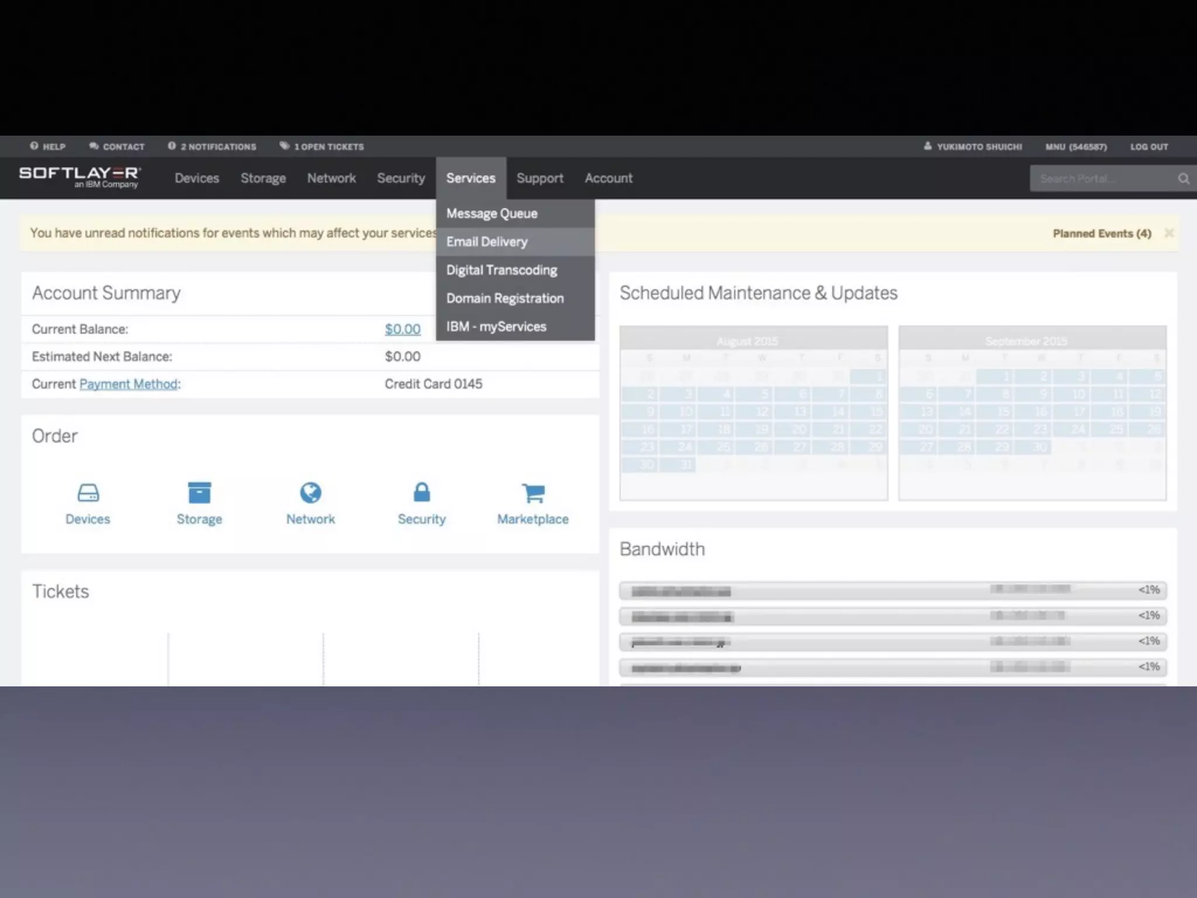Open the Payment Method link

click(129, 384)
